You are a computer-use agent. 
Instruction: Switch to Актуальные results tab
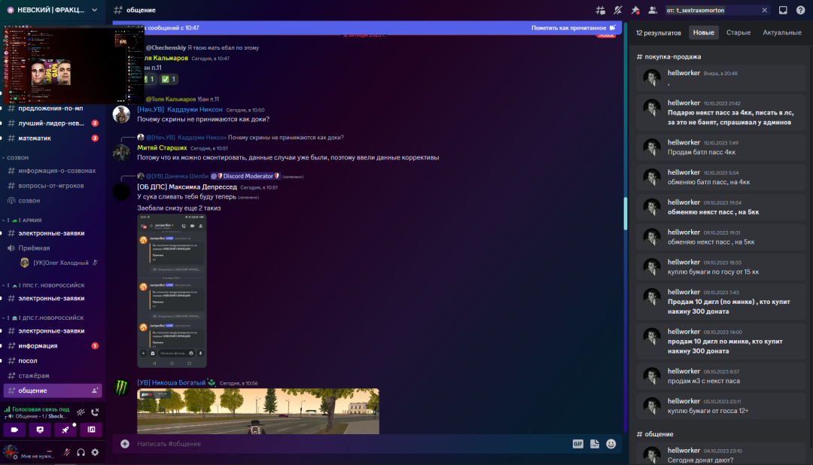tap(782, 32)
